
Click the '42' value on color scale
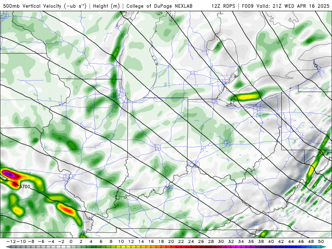[281, 242]
